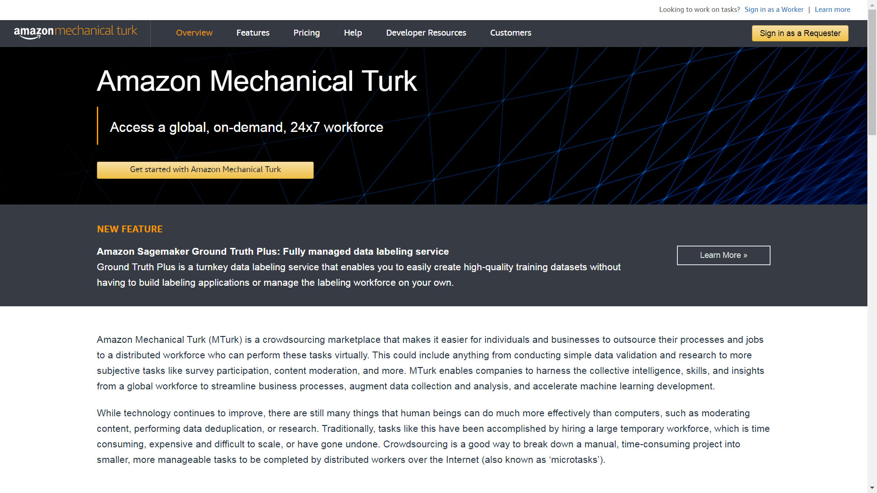This screenshot has width=877, height=493.
Task: Go to the Pricing page
Action: pos(306,33)
